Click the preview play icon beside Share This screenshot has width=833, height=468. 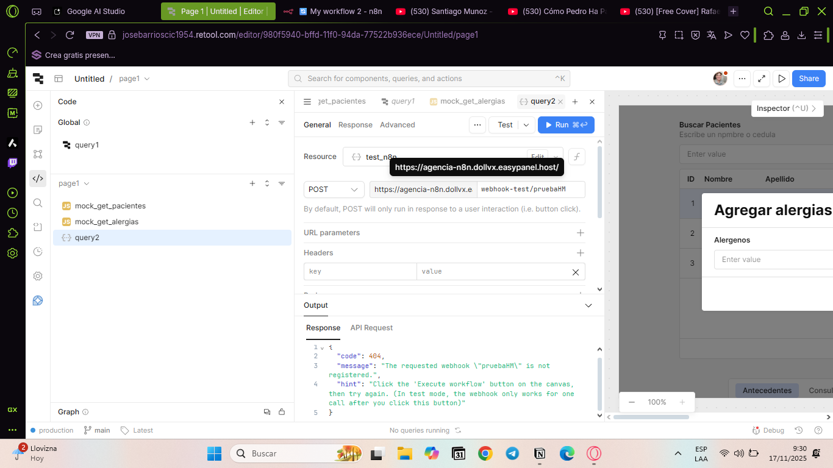point(781,78)
